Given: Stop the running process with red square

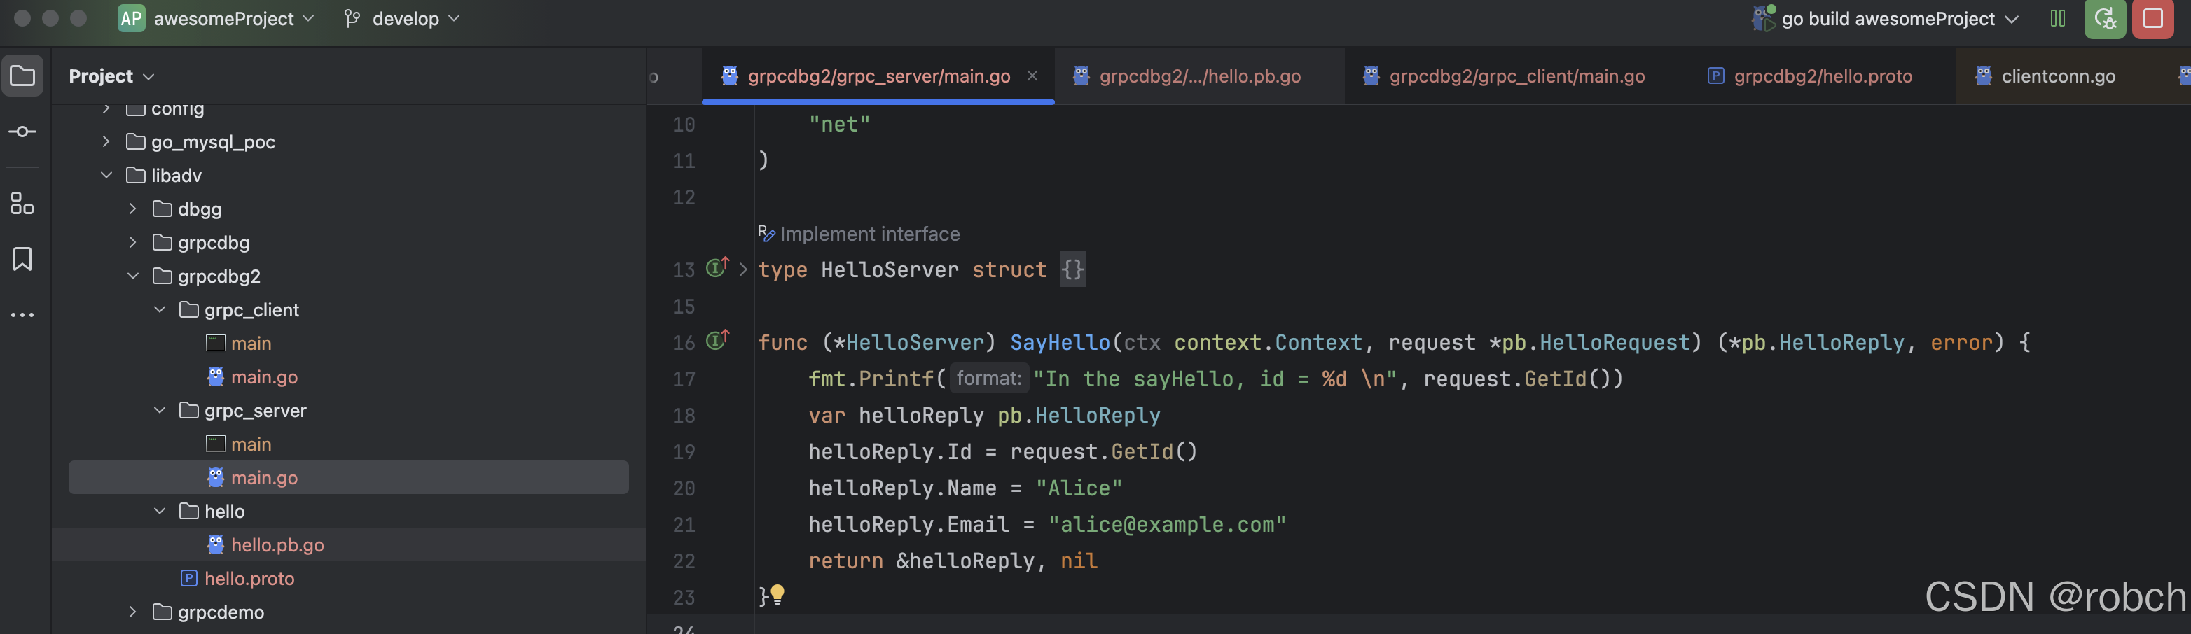Looking at the screenshot, I should (x=2152, y=19).
